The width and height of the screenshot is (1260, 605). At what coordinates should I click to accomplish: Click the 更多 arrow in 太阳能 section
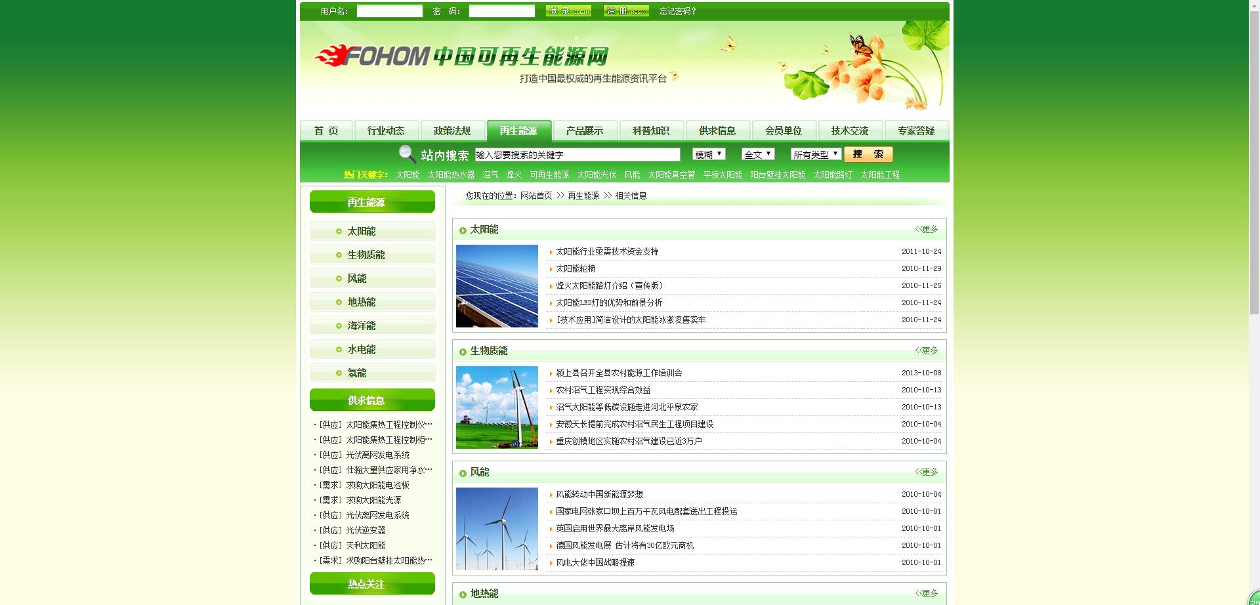927,229
